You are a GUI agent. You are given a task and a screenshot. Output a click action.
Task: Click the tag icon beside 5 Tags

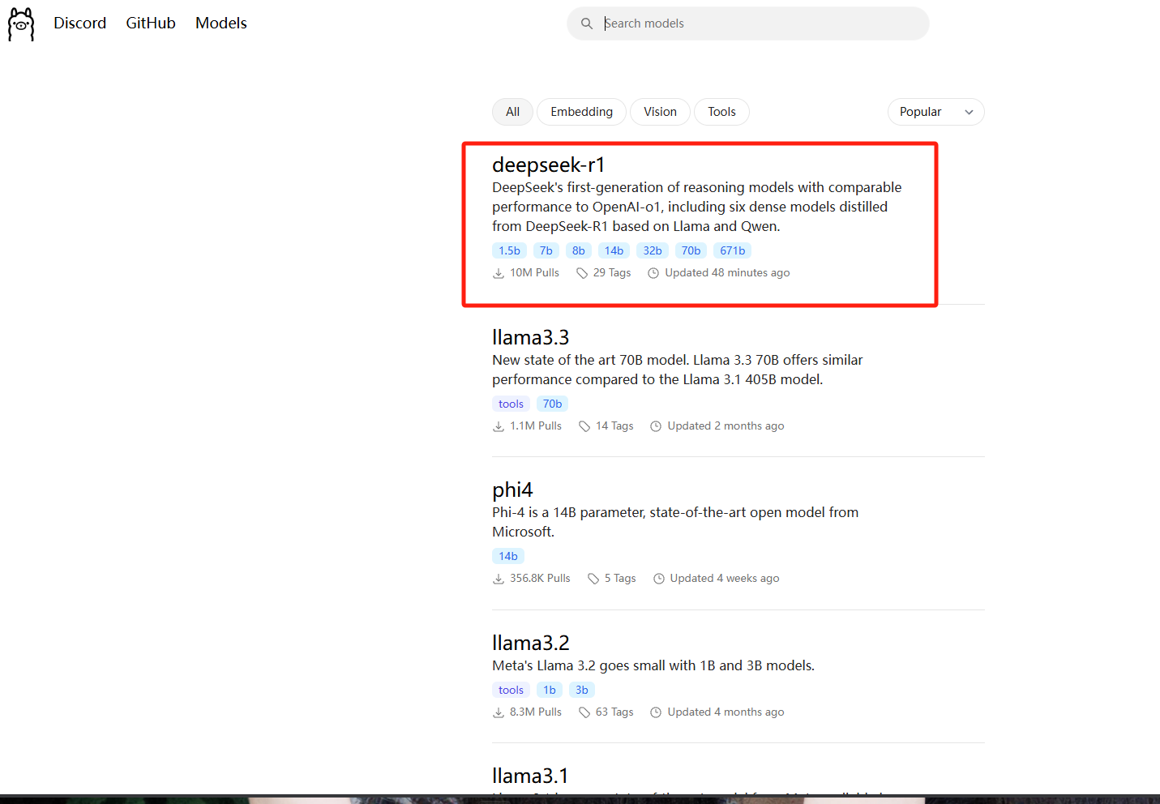coord(593,579)
